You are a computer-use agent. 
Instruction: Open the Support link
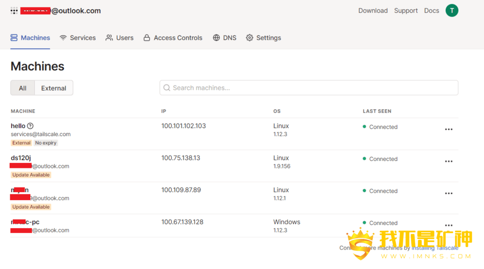pos(405,11)
